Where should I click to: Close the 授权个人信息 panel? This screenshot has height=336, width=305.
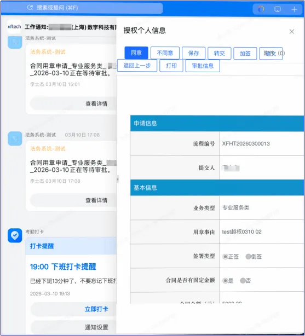tap(292, 32)
